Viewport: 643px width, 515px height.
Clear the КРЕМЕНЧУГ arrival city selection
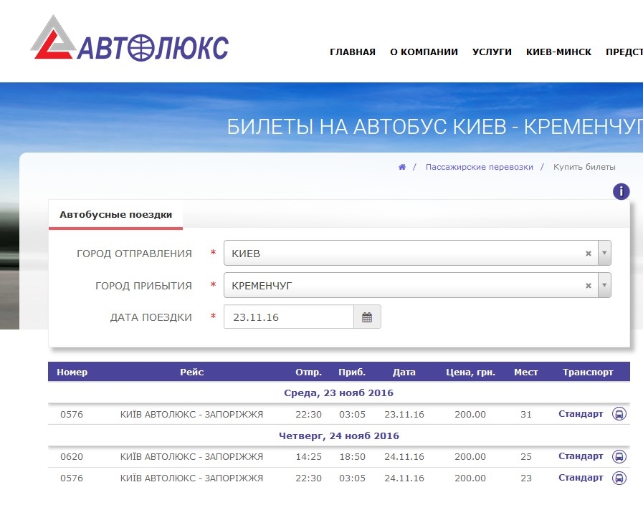[x=589, y=286]
